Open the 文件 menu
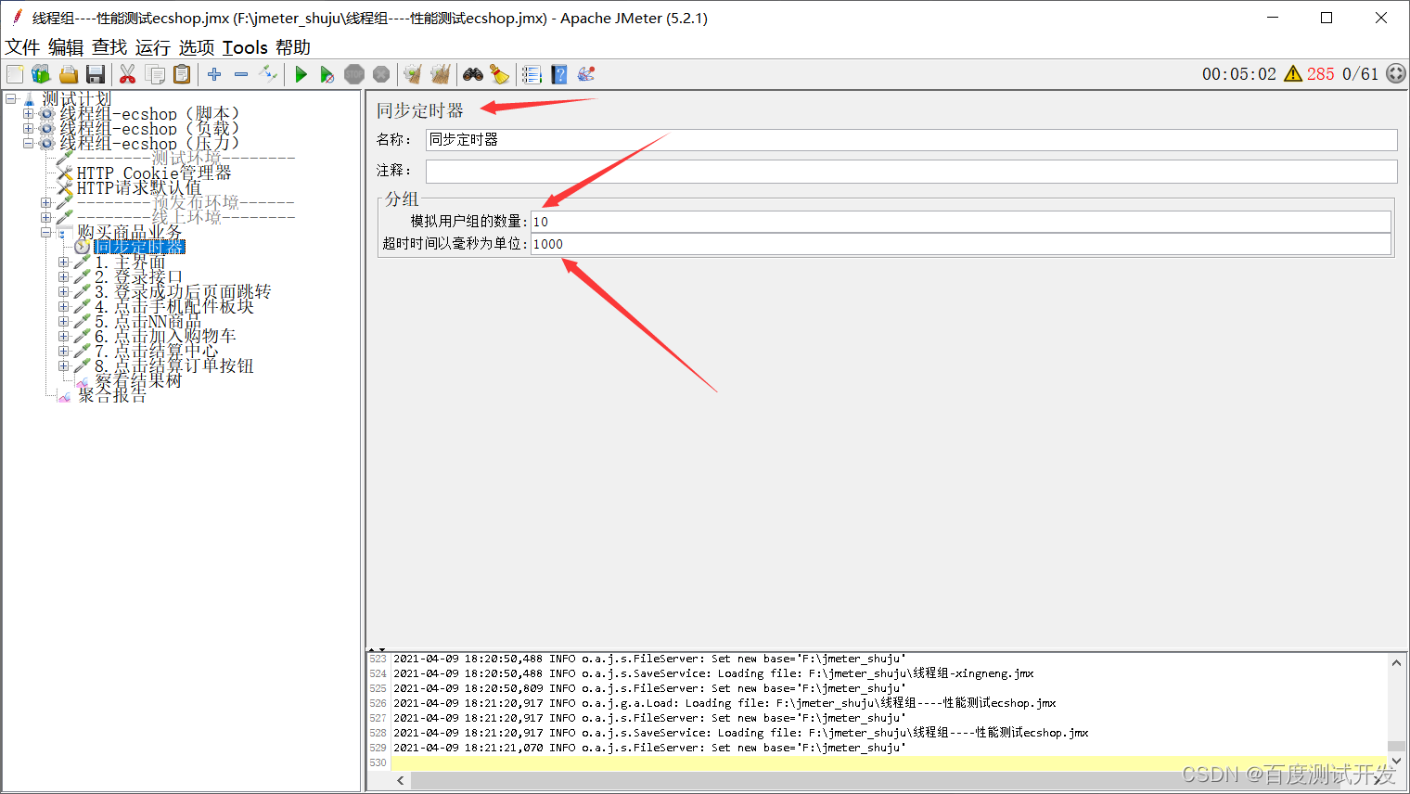 point(22,47)
